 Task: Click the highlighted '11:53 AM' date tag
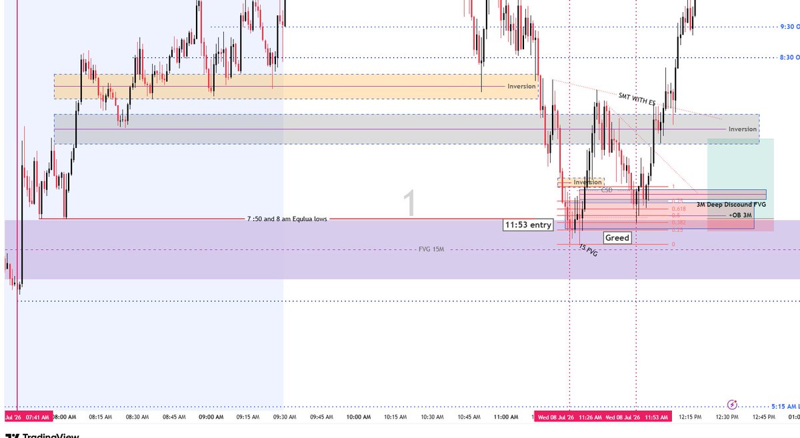(636, 417)
